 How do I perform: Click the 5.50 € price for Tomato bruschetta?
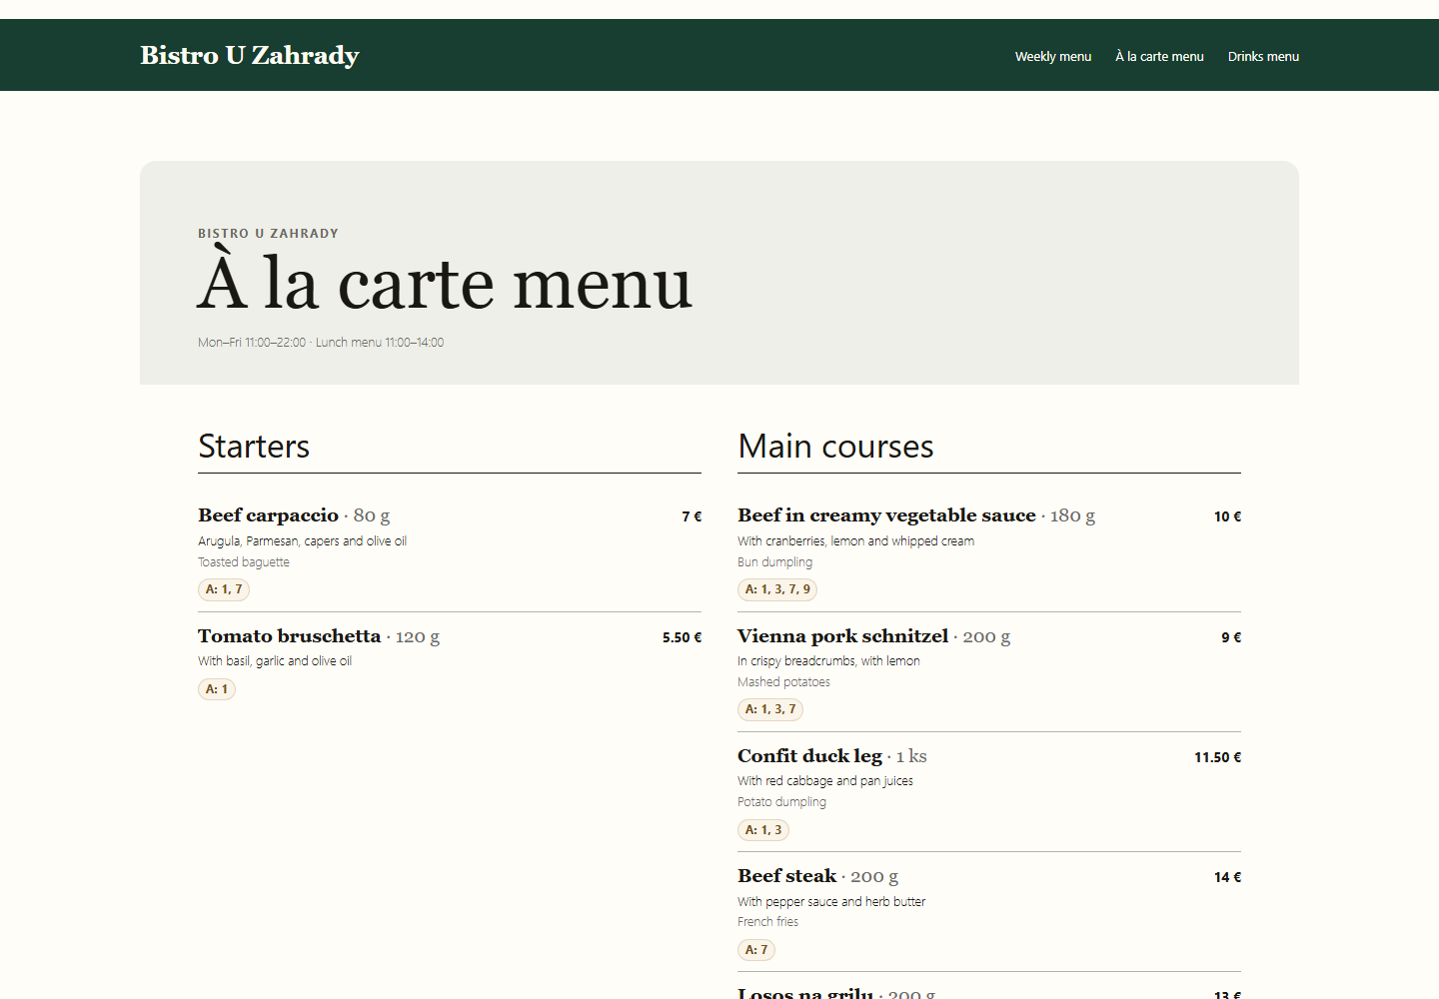pyautogui.click(x=682, y=637)
